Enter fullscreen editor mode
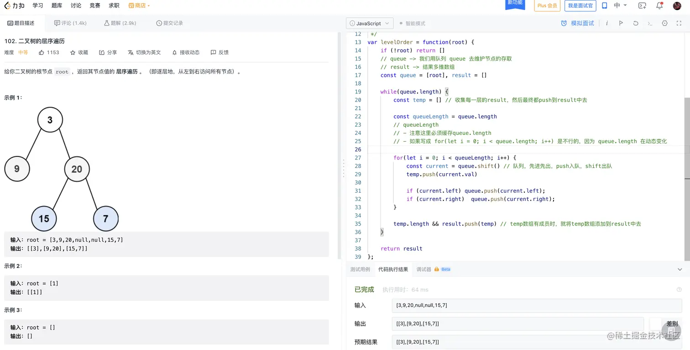This screenshot has width=690, height=350. (x=679, y=23)
